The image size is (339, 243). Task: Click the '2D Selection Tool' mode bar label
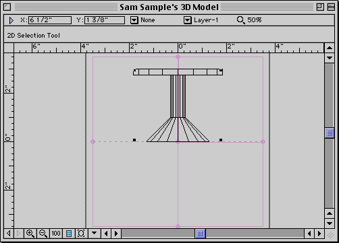pos(34,36)
